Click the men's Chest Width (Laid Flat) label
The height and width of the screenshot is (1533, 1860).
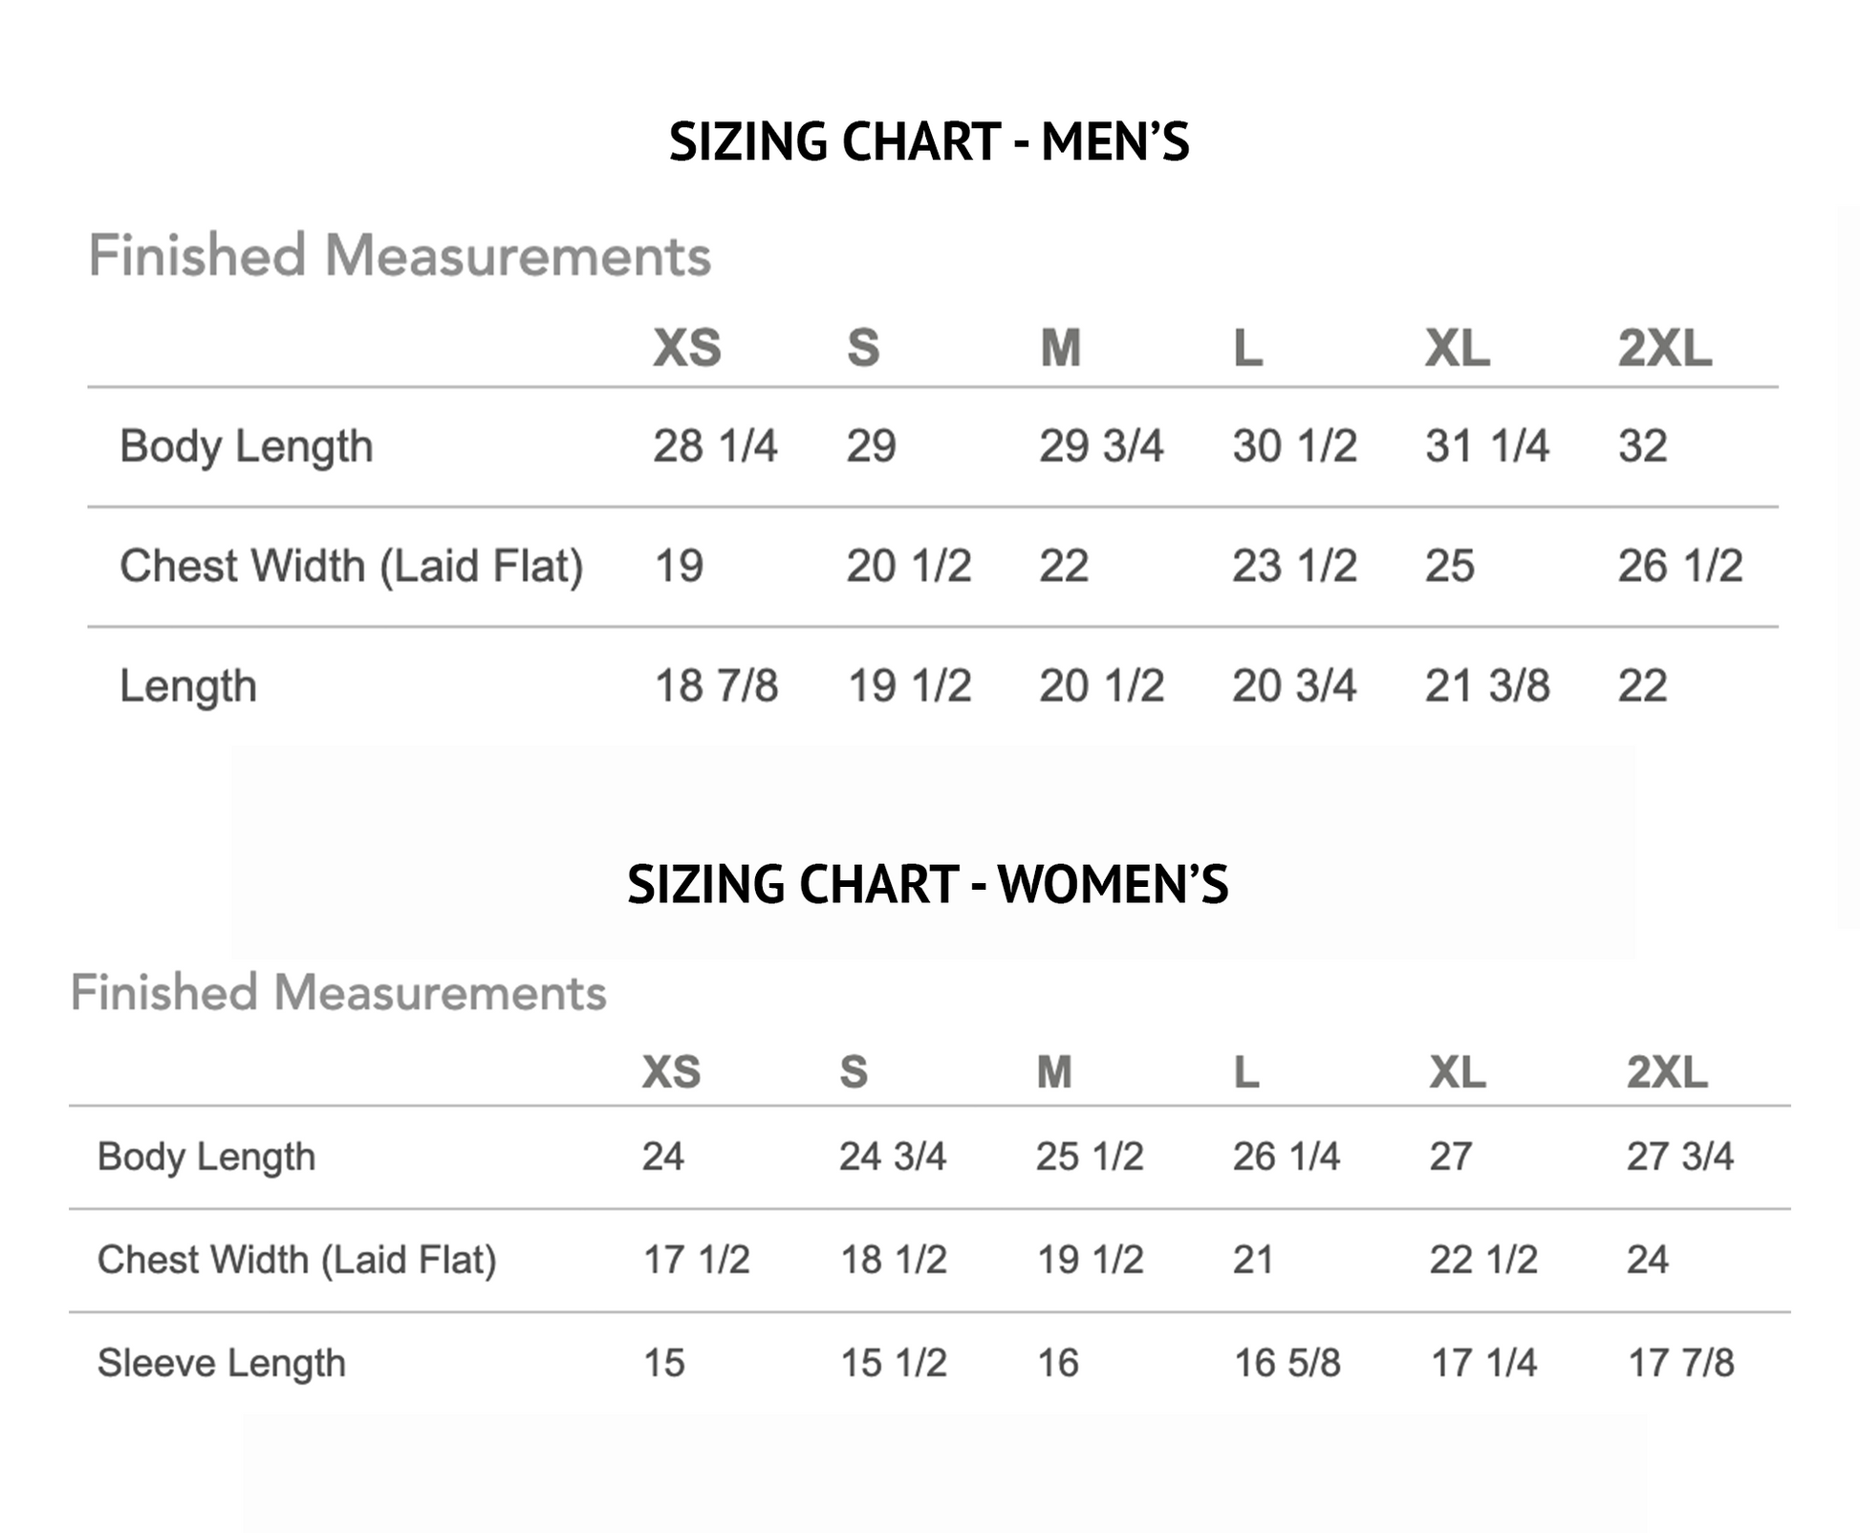351,566
